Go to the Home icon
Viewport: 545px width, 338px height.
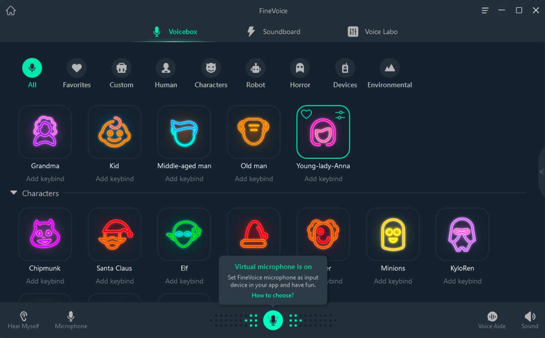click(11, 11)
